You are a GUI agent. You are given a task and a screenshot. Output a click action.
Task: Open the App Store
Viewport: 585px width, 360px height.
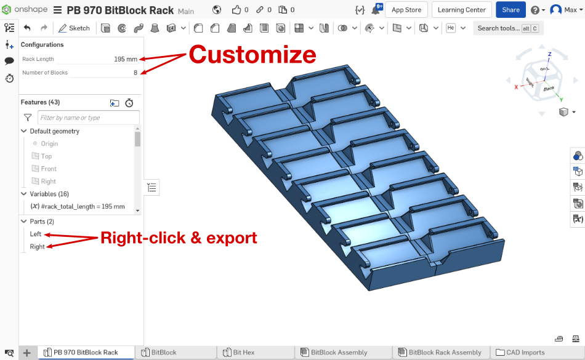coord(406,10)
